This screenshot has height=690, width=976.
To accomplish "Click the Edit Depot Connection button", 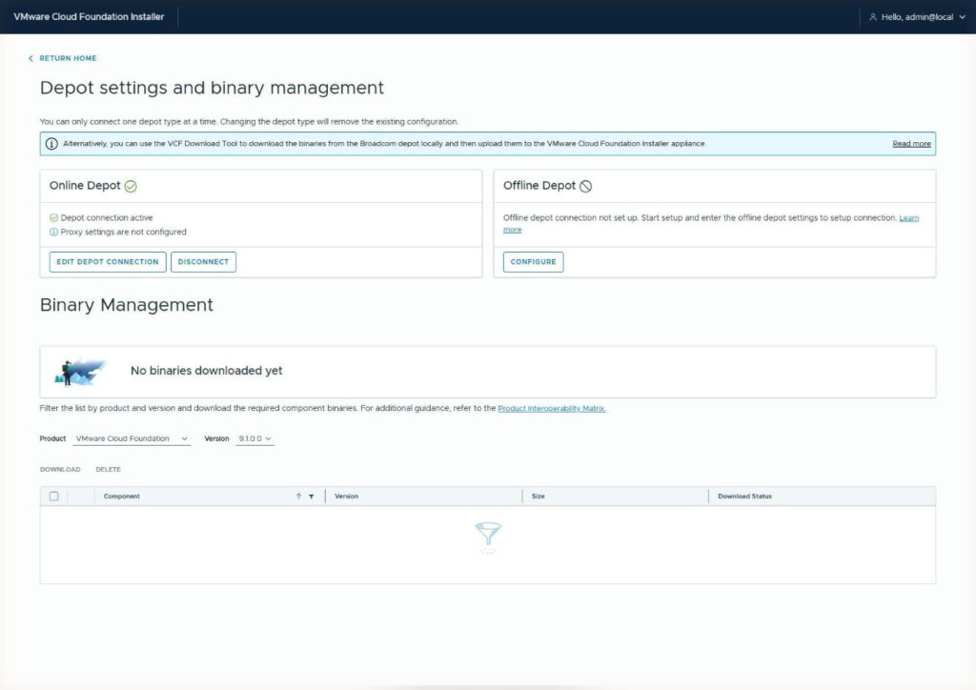I will point(108,262).
